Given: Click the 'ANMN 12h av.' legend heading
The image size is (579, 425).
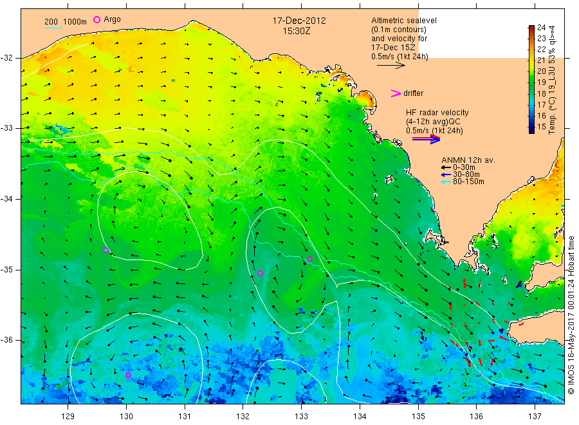Looking at the screenshot, I should 468,160.
